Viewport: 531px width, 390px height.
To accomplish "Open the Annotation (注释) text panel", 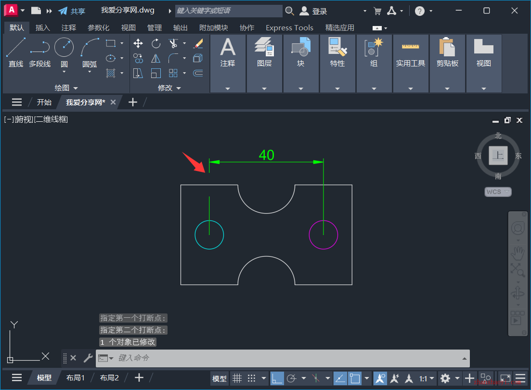I will coord(228,64).
